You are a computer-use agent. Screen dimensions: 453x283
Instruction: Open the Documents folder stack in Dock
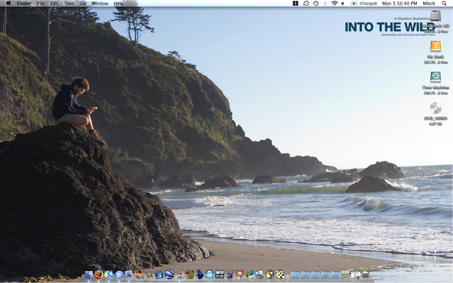(x=295, y=274)
